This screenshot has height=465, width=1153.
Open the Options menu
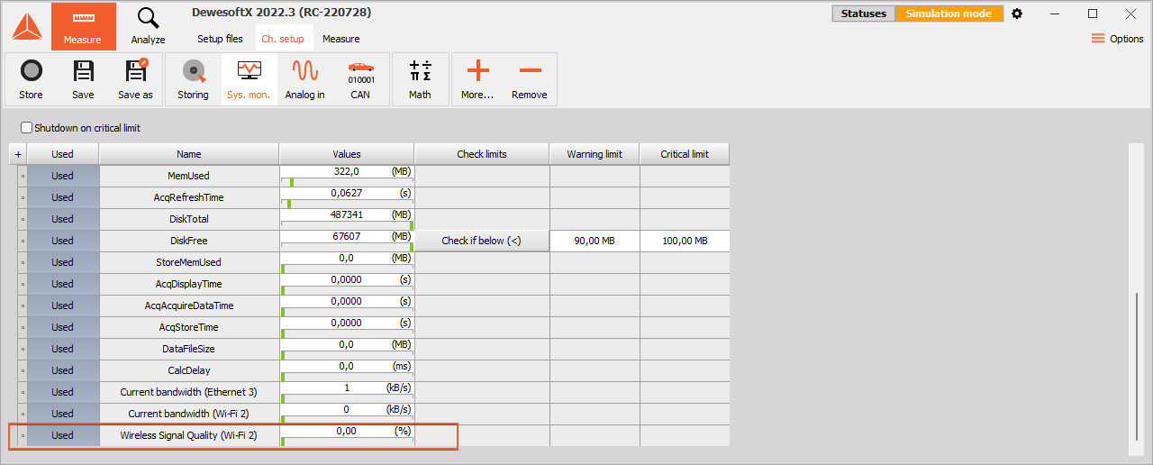tap(1117, 39)
